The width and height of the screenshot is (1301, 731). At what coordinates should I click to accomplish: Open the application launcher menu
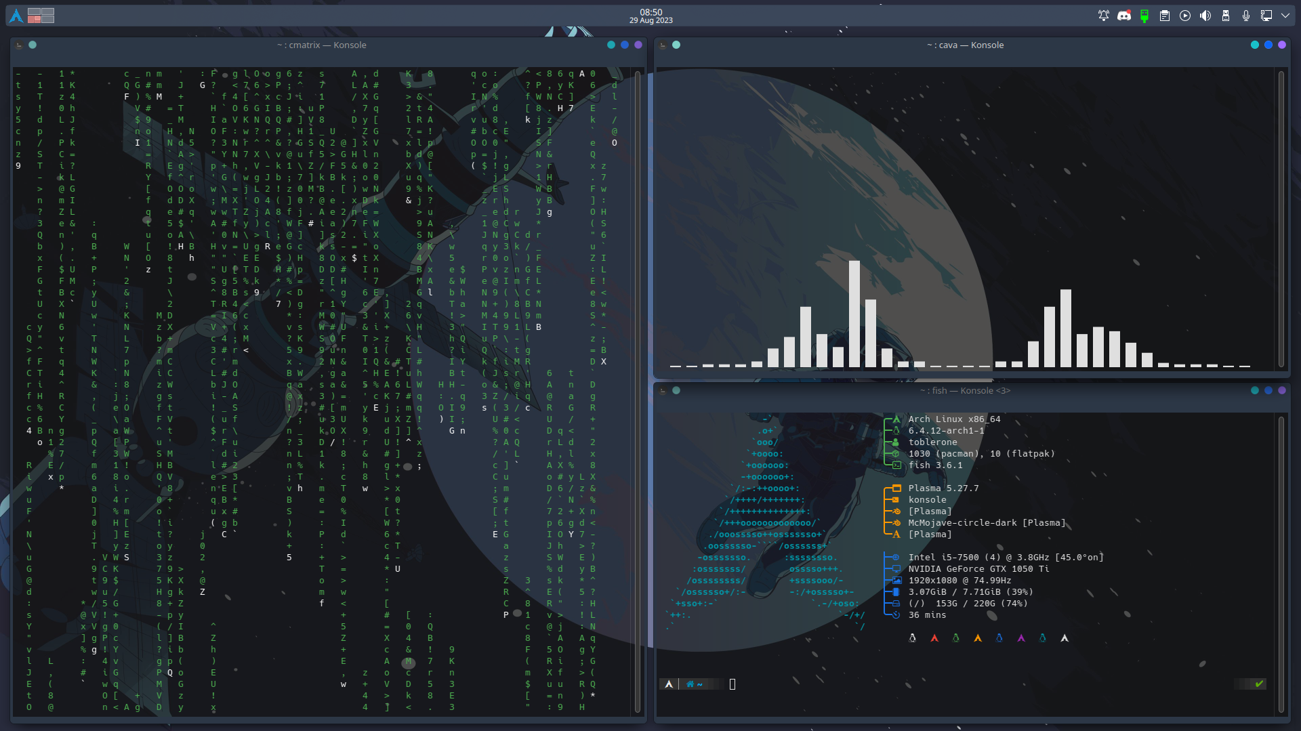pyautogui.click(x=15, y=15)
